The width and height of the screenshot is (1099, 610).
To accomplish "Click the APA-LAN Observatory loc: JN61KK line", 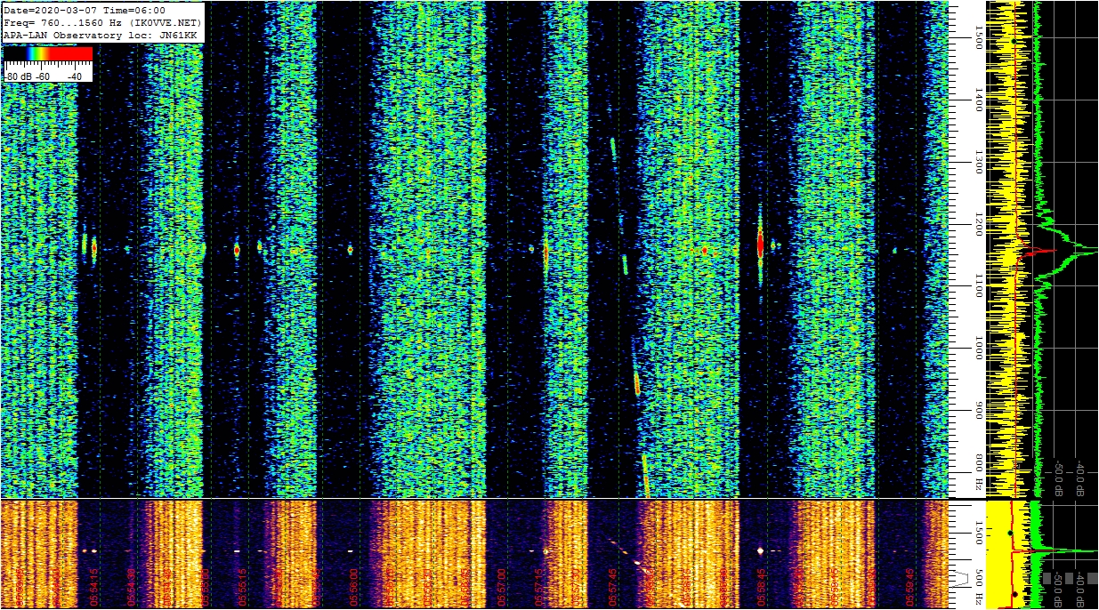I will (101, 35).
